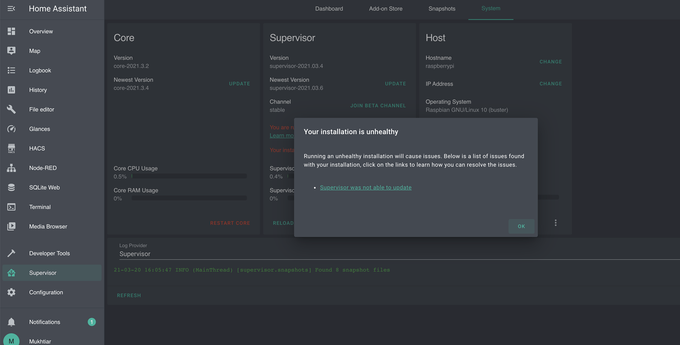Click the Supervisor was not able to update link
The width and height of the screenshot is (680, 345).
(x=366, y=187)
